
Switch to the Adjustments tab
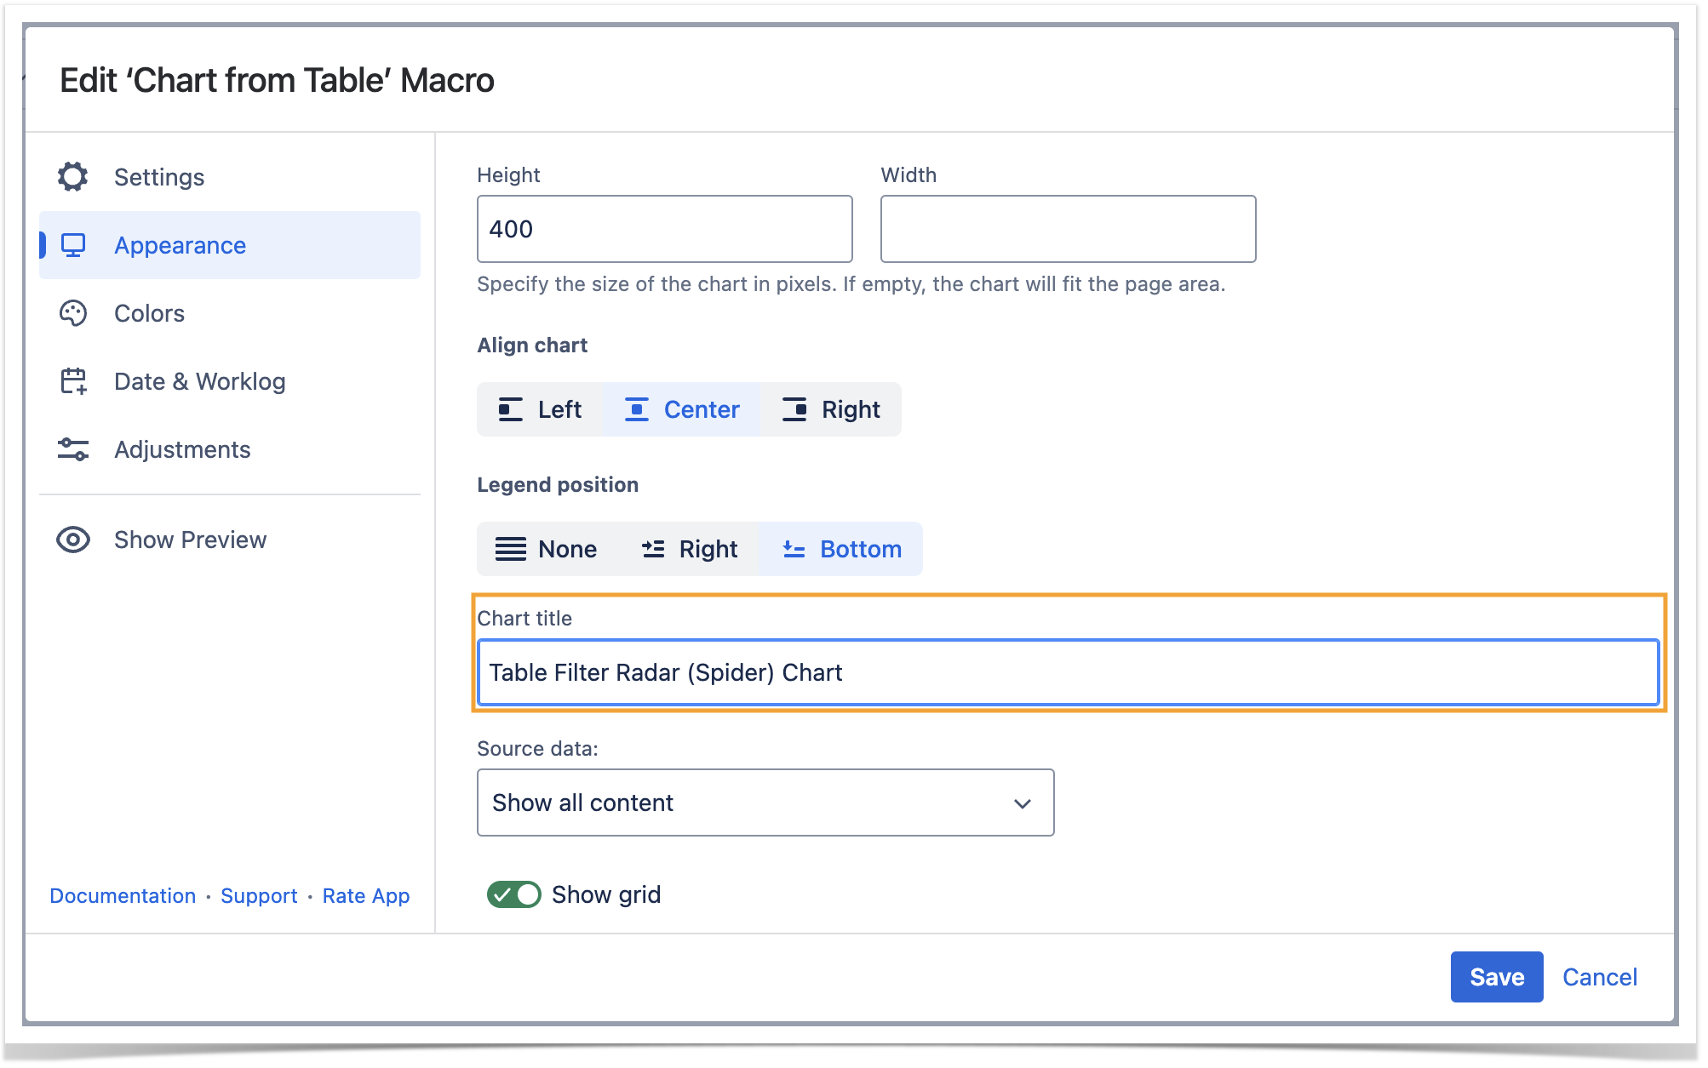(182, 449)
